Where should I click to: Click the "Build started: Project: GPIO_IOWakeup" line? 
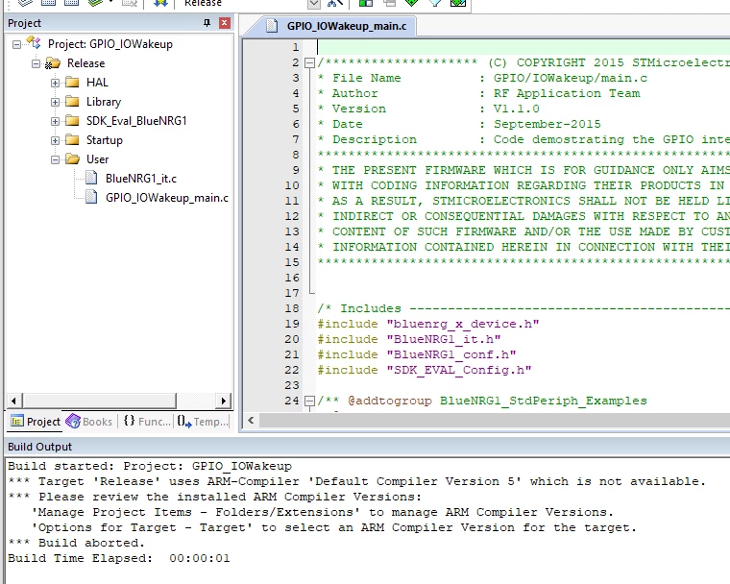150,466
